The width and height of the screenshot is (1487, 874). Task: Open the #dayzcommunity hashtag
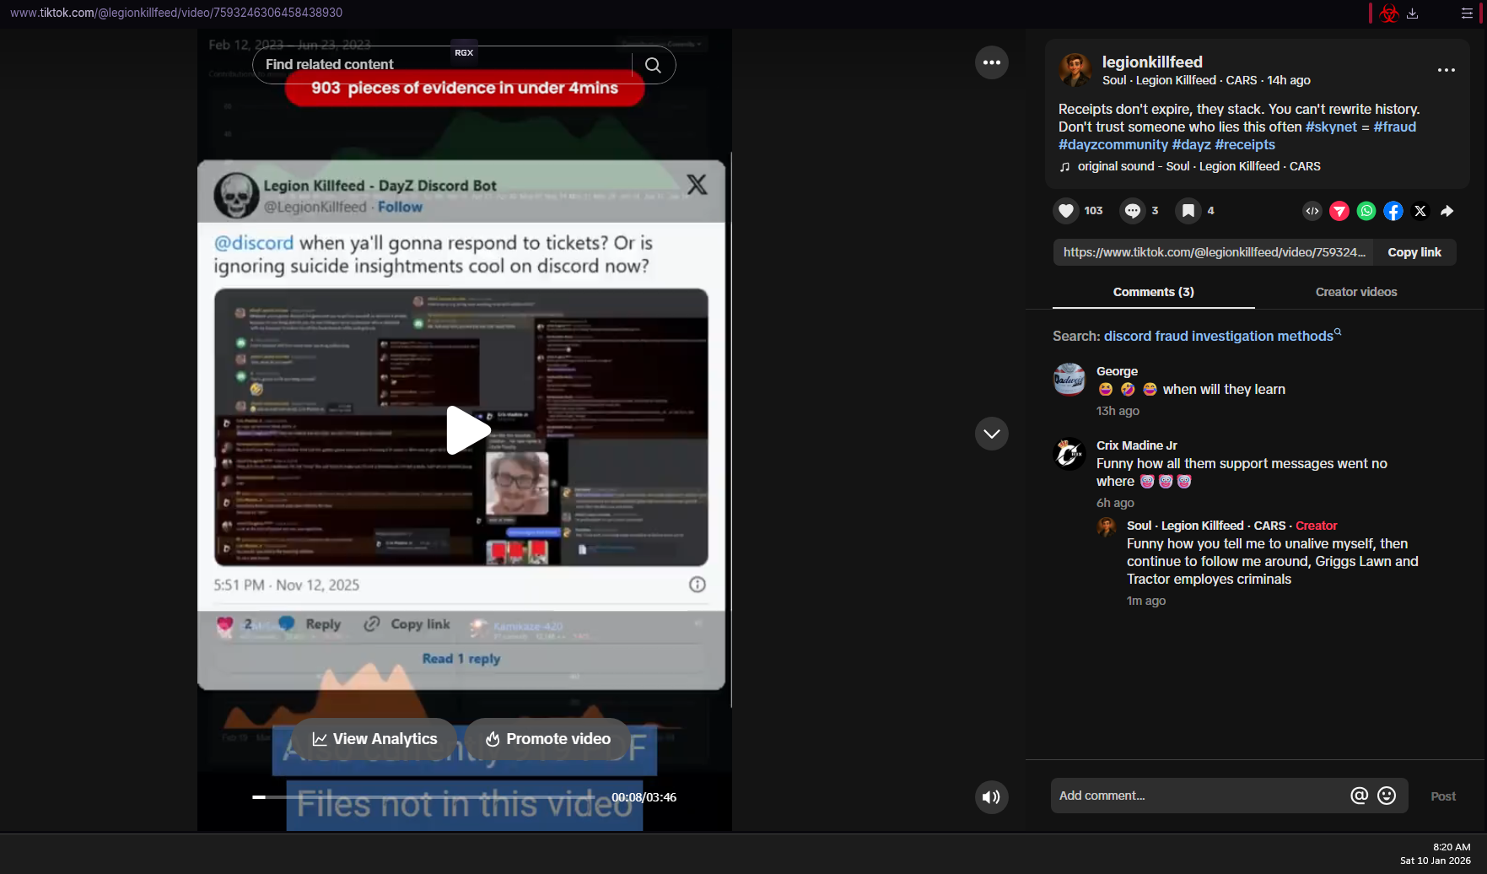(x=1113, y=144)
